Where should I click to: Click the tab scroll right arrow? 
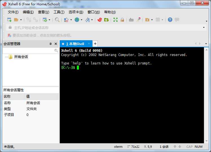coord(200,43)
